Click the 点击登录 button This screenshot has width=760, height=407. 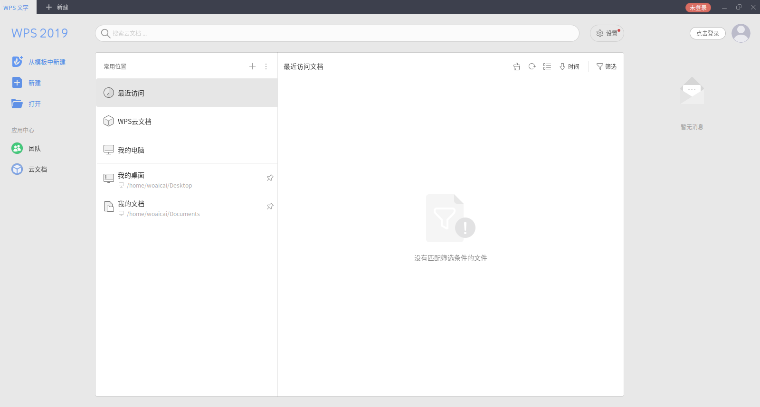click(x=707, y=33)
